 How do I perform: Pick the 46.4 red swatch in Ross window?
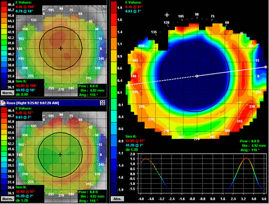[x=4, y=110]
